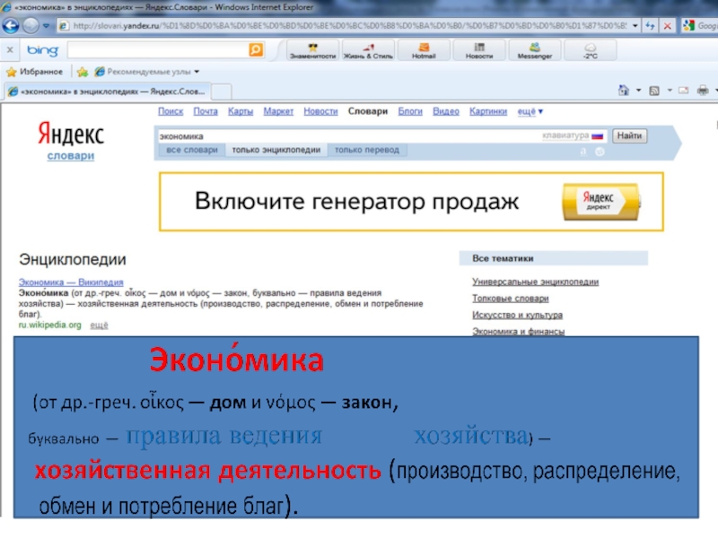The height and width of the screenshot is (538, 718).
Task: Open Толковые словари topic link
Action: [511, 299]
